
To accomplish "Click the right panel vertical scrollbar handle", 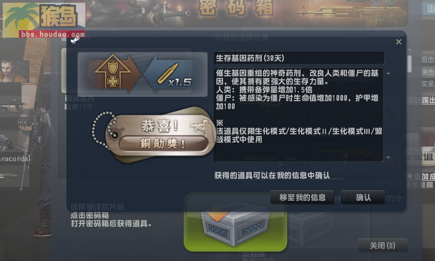I will (410, 64).
